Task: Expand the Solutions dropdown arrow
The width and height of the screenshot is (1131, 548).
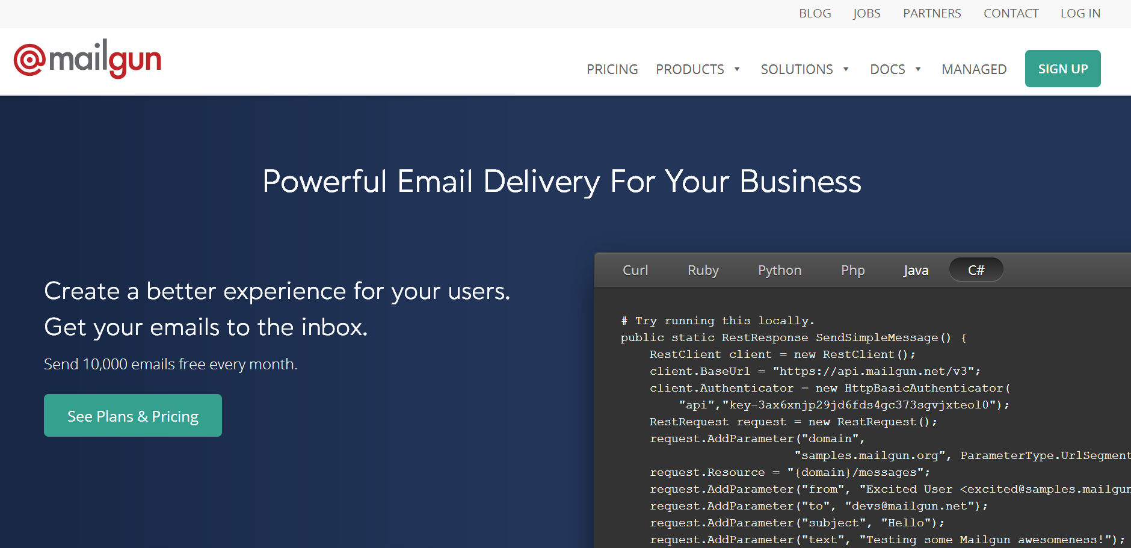Action: coord(846,69)
